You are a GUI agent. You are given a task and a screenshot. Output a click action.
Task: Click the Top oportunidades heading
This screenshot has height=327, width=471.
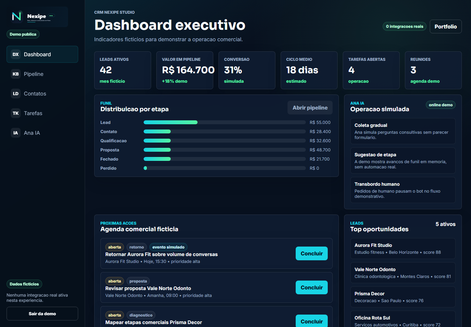coord(379,229)
